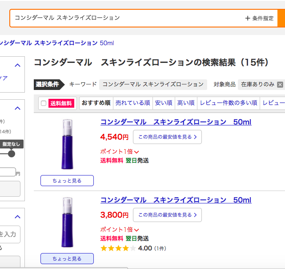
Task: Click the 送料無料 red badge in sort bar
Action: 61,103
